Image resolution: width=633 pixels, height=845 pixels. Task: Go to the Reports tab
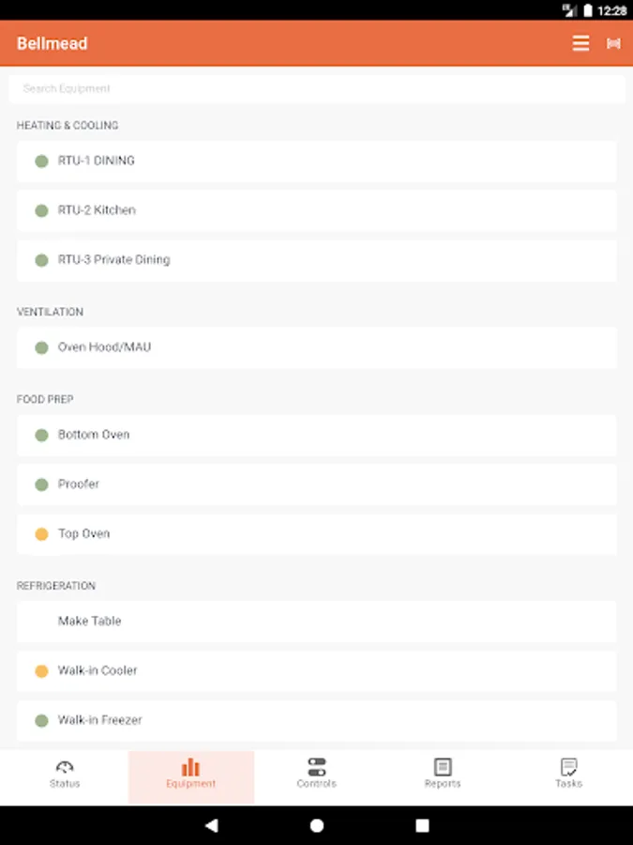pyautogui.click(x=443, y=774)
